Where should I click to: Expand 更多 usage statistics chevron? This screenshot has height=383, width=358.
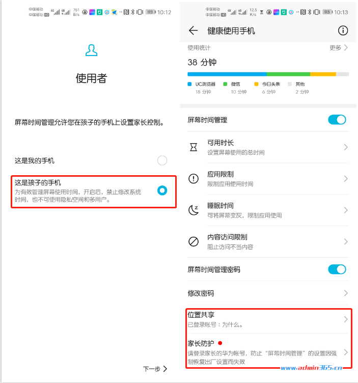click(346, 48)
